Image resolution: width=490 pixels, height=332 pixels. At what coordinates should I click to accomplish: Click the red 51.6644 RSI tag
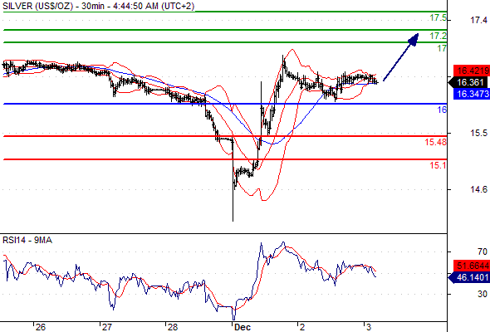pos(472,266)
